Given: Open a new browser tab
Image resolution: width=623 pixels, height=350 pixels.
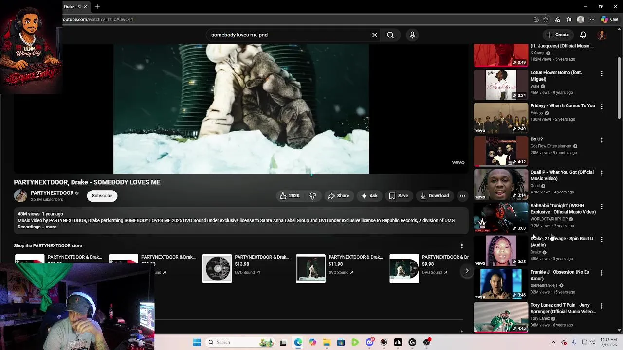Looking at the screenshot, I should [97, 7].
